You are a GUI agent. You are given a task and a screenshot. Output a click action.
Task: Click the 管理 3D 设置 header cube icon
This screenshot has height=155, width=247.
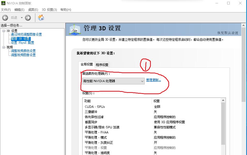tap(75, 29)
